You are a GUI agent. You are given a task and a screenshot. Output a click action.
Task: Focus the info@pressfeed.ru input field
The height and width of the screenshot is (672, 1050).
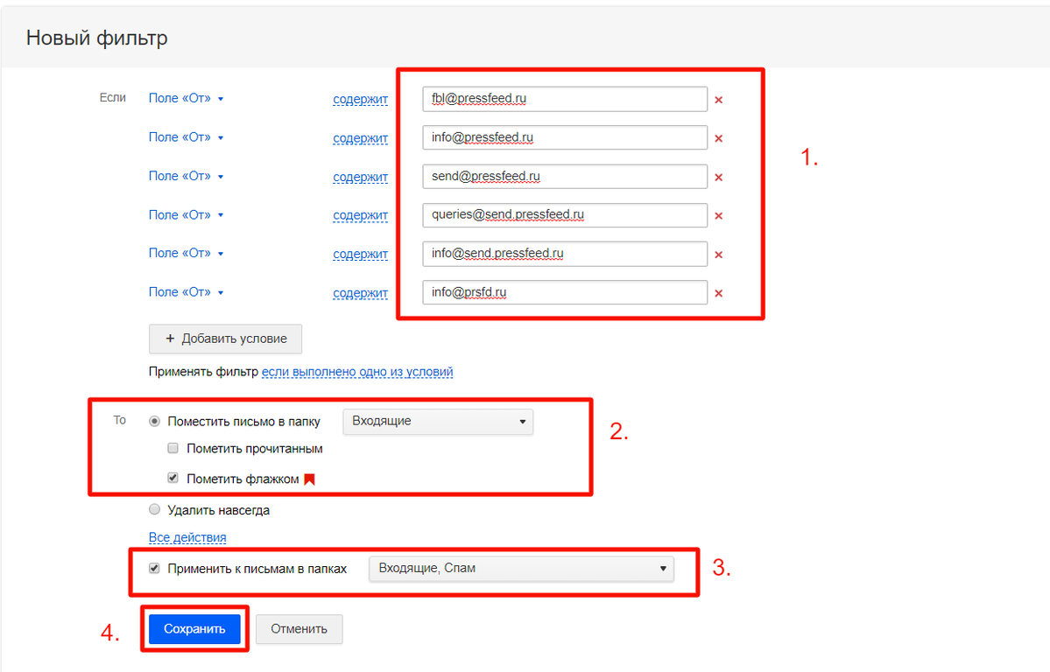coord(565,137)
